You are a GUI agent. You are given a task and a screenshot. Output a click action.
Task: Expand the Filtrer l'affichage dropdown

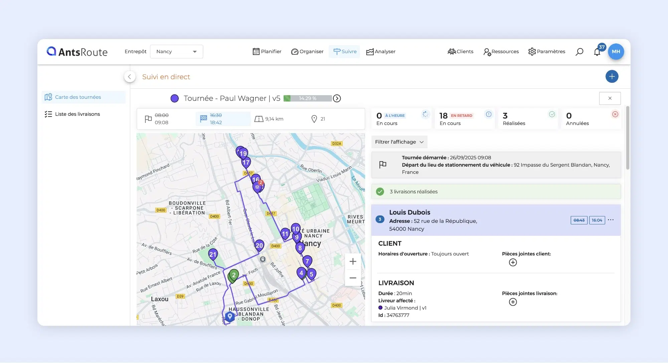pos(399,142)
